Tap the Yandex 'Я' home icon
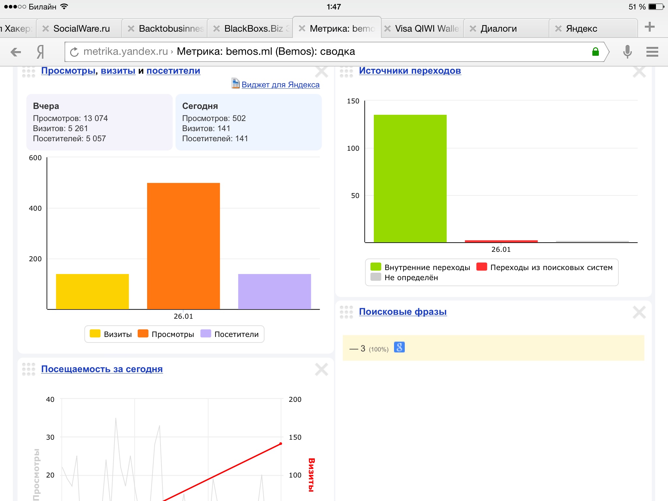The image size is (668, 501). (40, 52)
